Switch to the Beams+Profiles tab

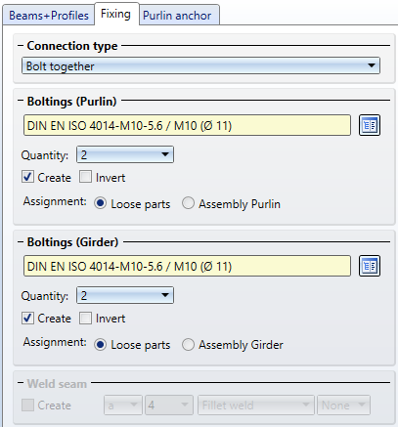(49, 16)
